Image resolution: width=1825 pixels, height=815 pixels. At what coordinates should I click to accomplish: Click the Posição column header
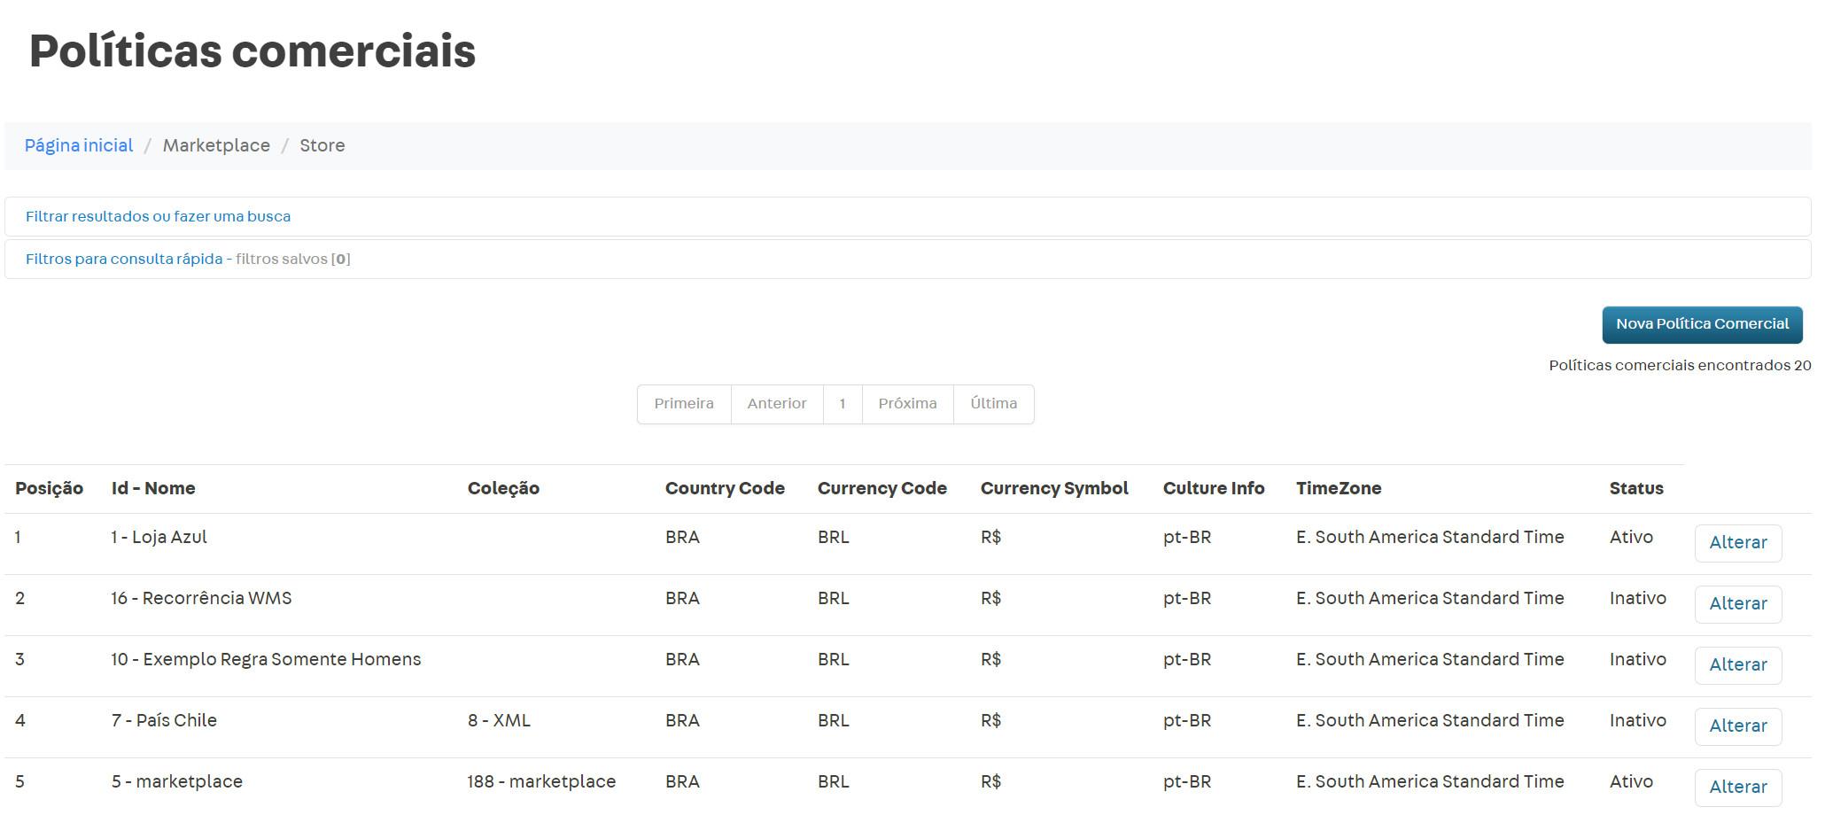pos(49,488)
